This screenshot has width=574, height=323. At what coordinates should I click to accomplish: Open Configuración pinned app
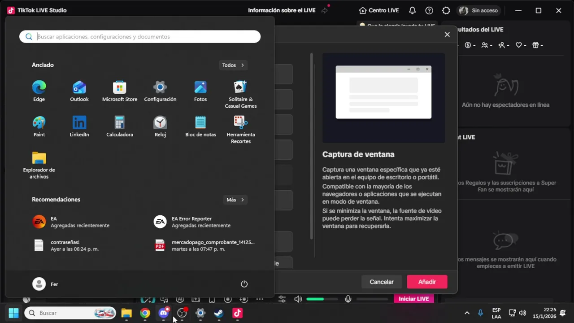(x=160, y=91)
